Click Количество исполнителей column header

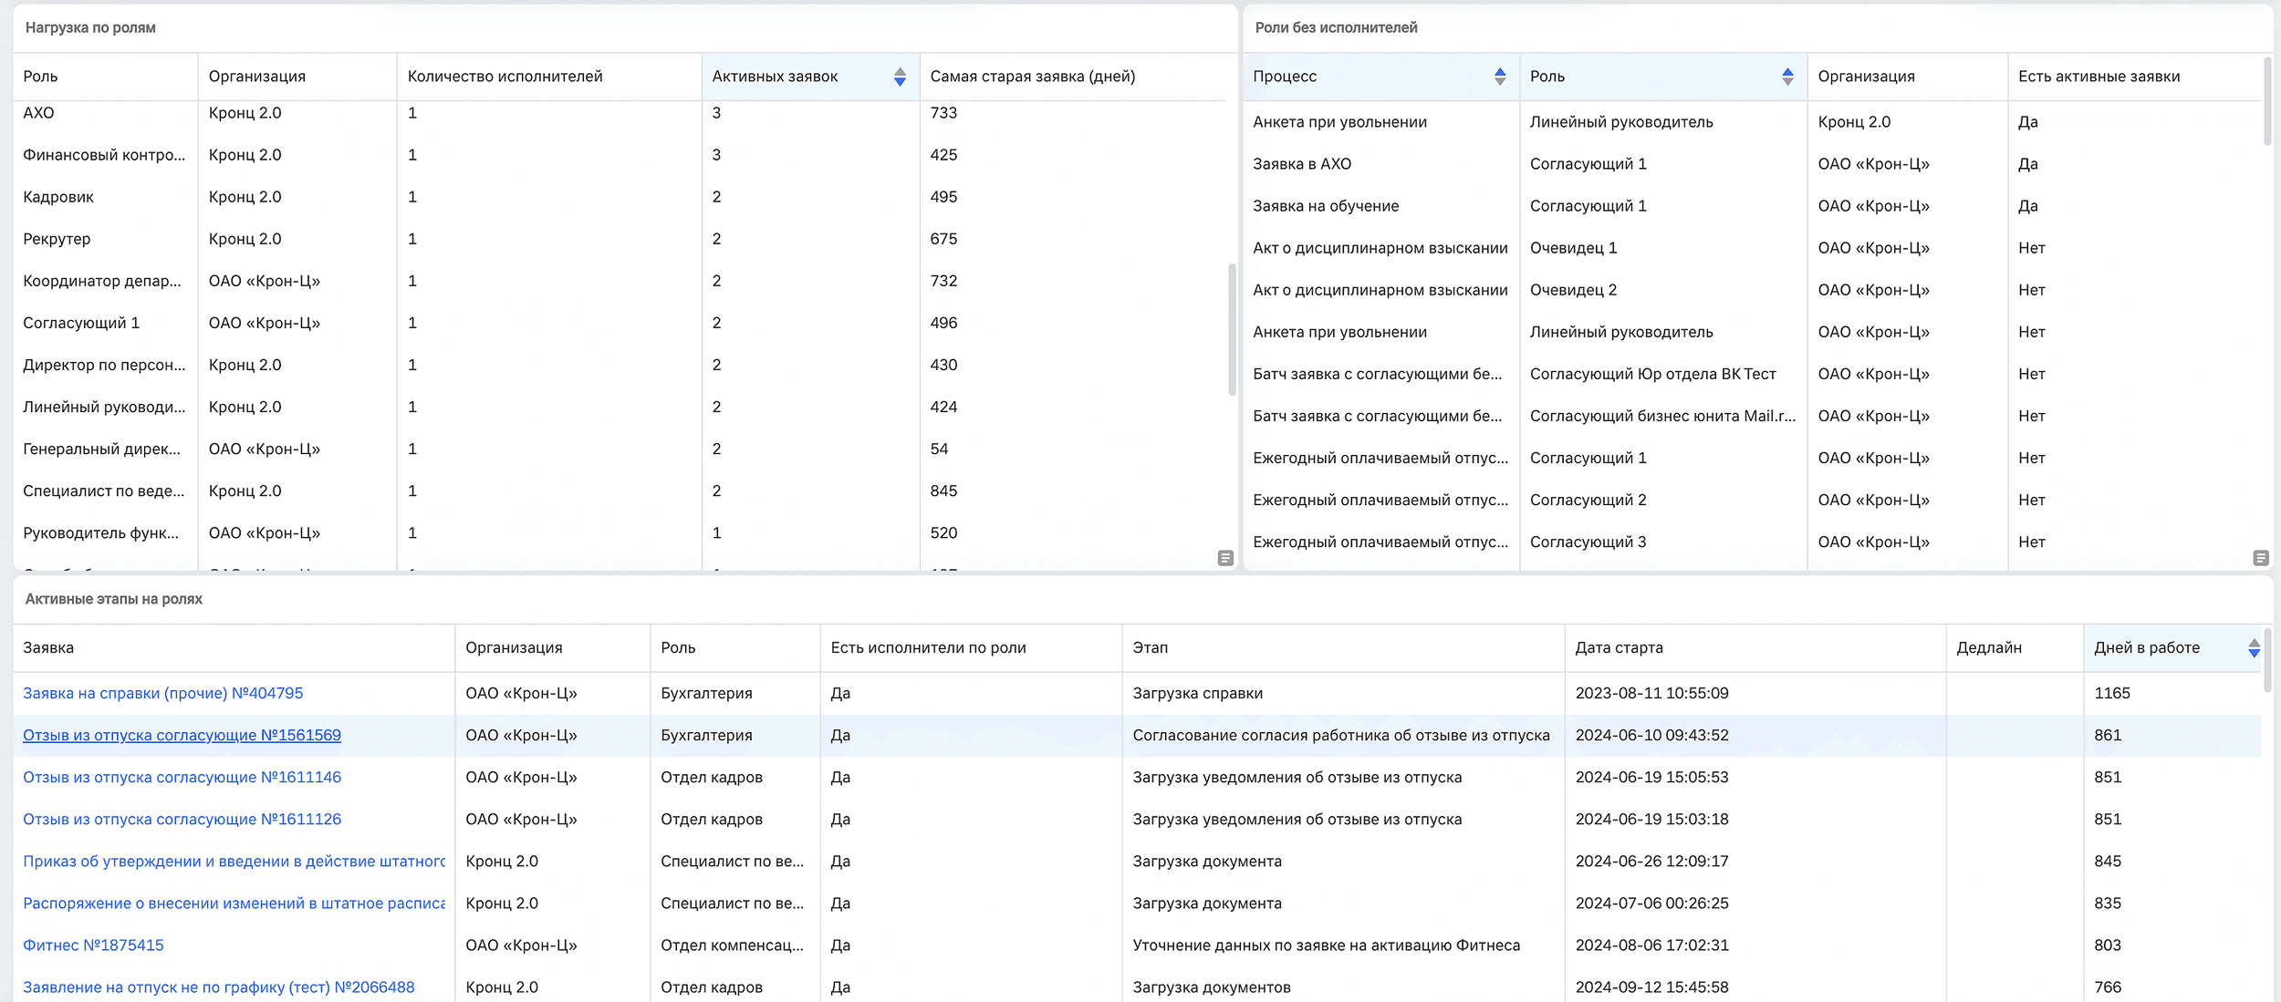tap(549, 77)
